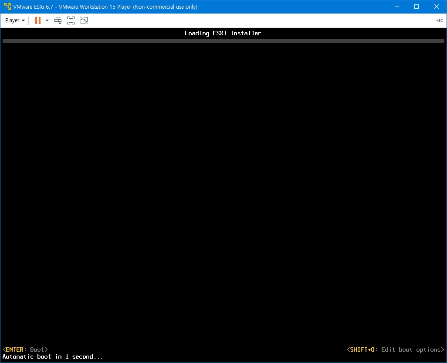Enter full screen mode

coord(71,20)
